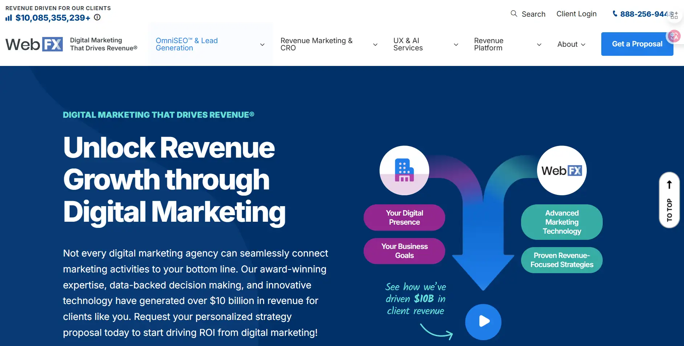The image size is (684, 346).
Task: Click the revenue info circle icon
Action: (x=97, y=17)
